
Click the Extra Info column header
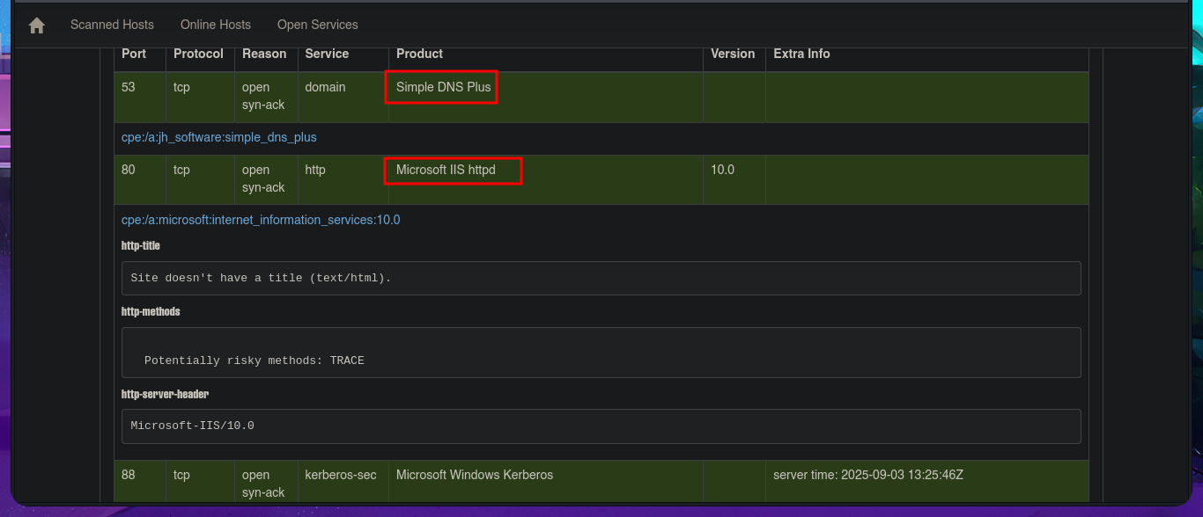click(x=801, y=54)
